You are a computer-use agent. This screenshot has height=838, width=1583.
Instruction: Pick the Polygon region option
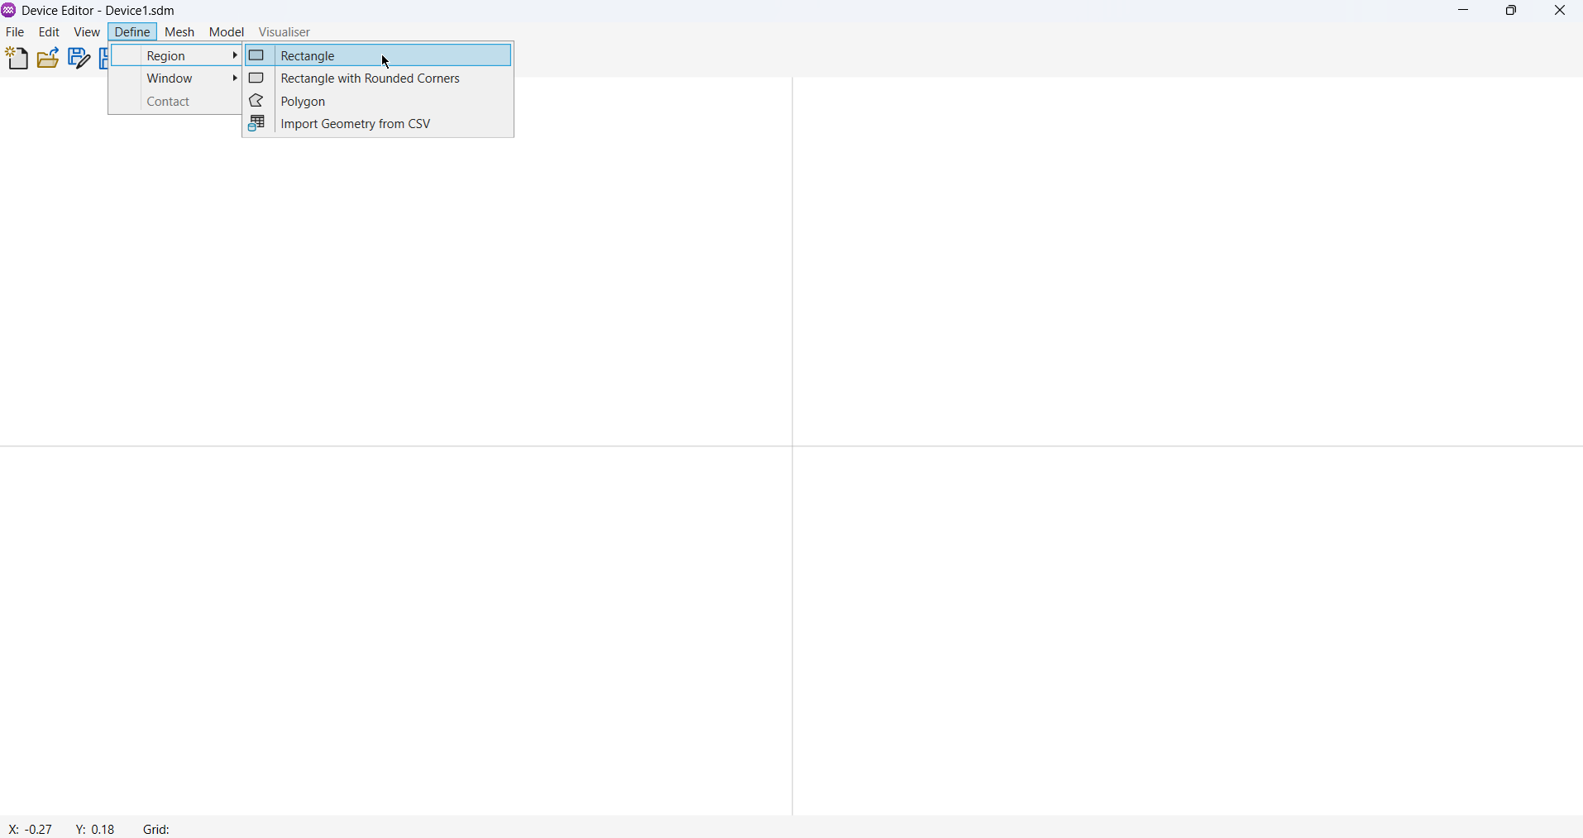point(304,102)
